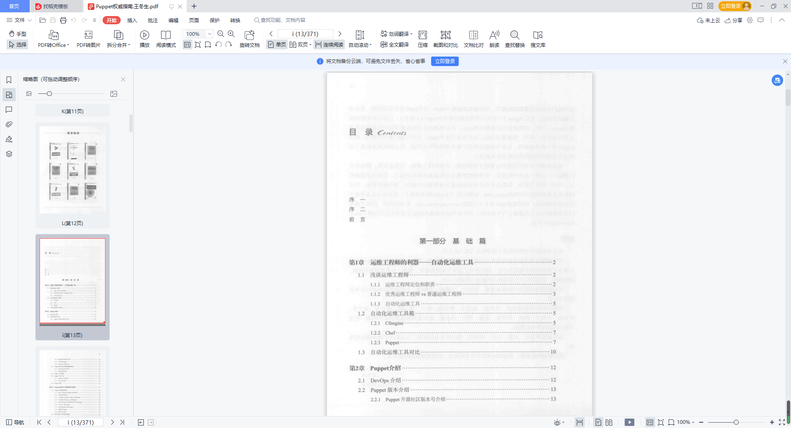Open the file-open folder icon

(42, 20)
